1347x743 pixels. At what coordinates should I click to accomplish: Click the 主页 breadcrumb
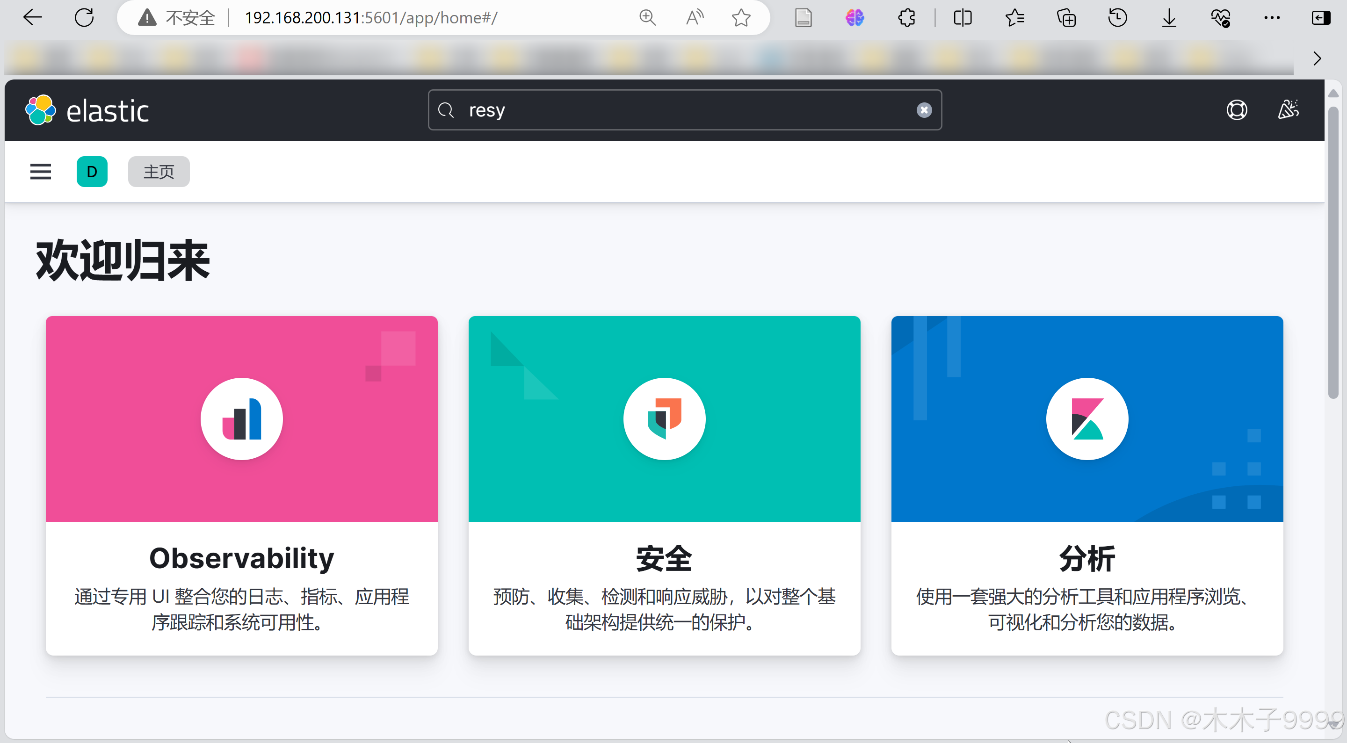point(159,172)
